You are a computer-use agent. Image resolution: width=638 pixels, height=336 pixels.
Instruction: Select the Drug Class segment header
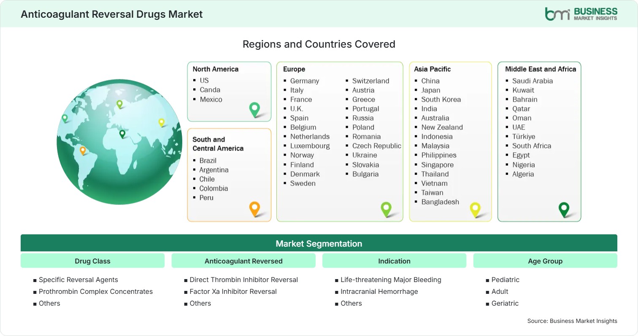tap(92, 261)
